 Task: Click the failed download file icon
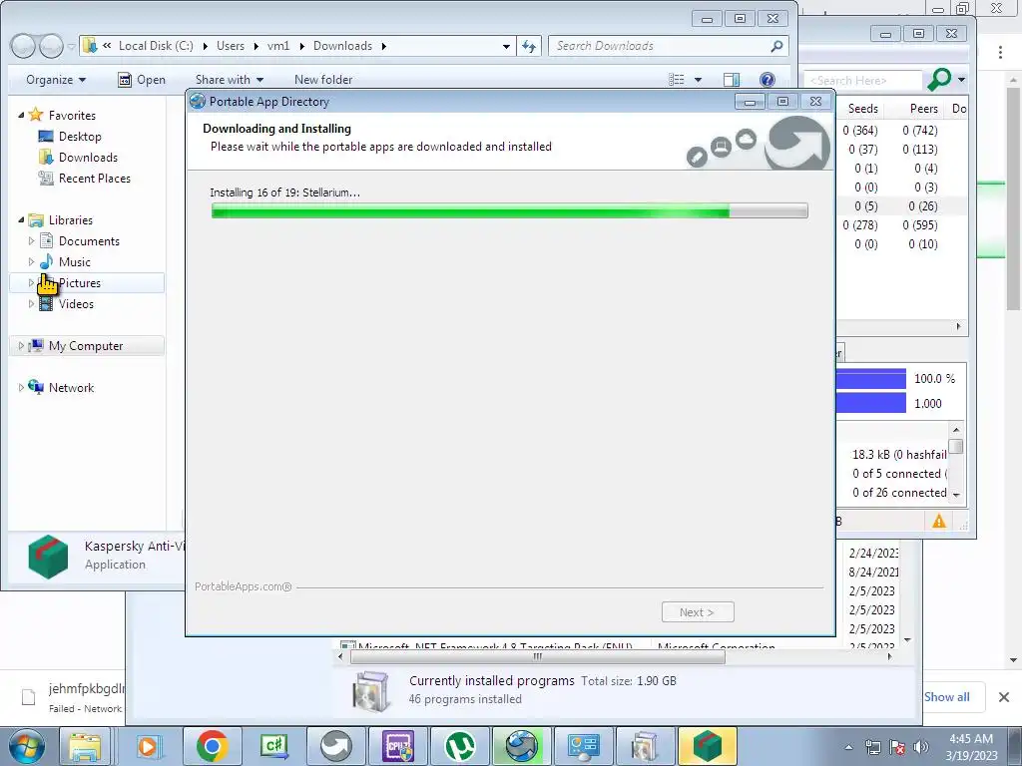[28, 697]
